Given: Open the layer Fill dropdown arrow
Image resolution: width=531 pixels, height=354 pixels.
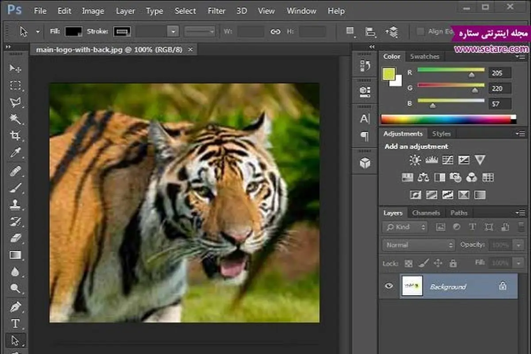Looking at the screenshot, I should [x=519, y=263].
